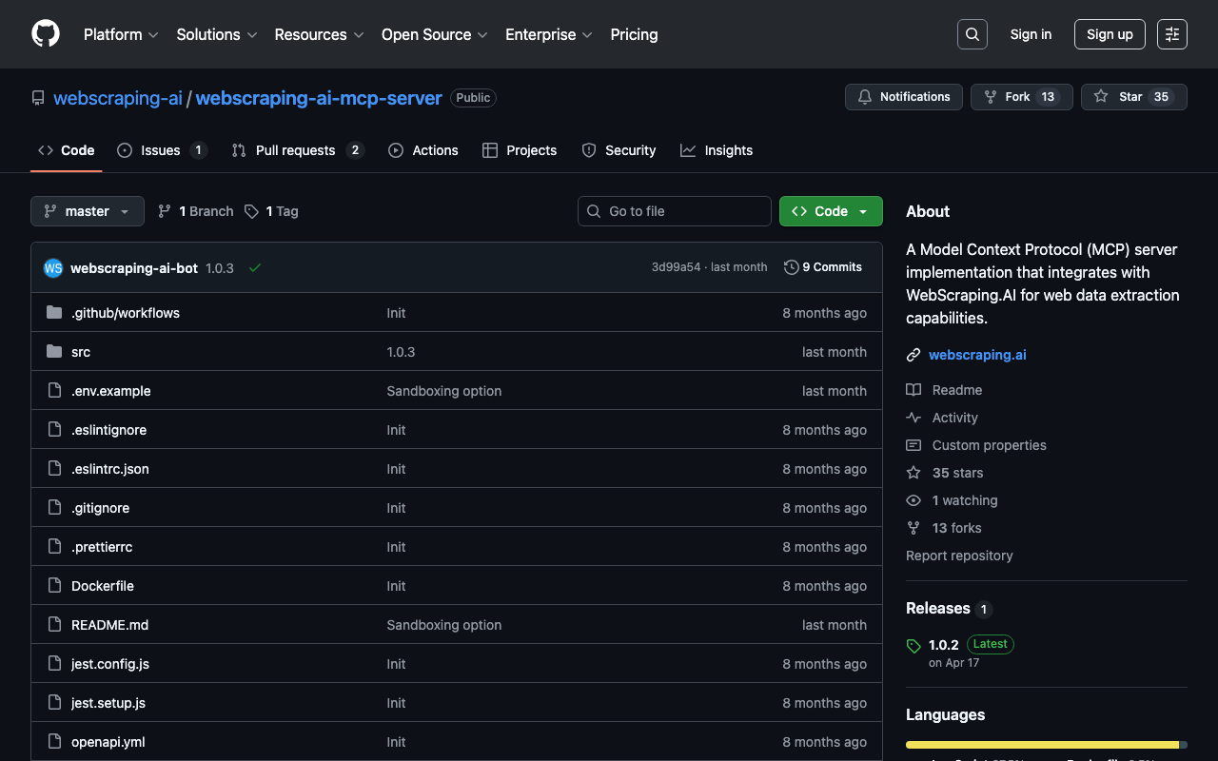
Task: Switch to the Issues tab
Action: [x=161, y=150]
